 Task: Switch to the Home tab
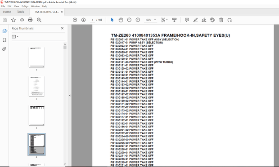pos(7,12)
